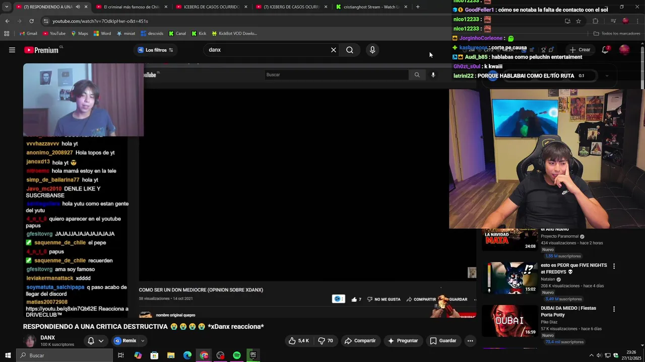The height and width of the screenshot is (362, 645).
Task: Open the KickBot VOD Downloader bookmark
Action: pyautogui.click(x=234, y=34)
